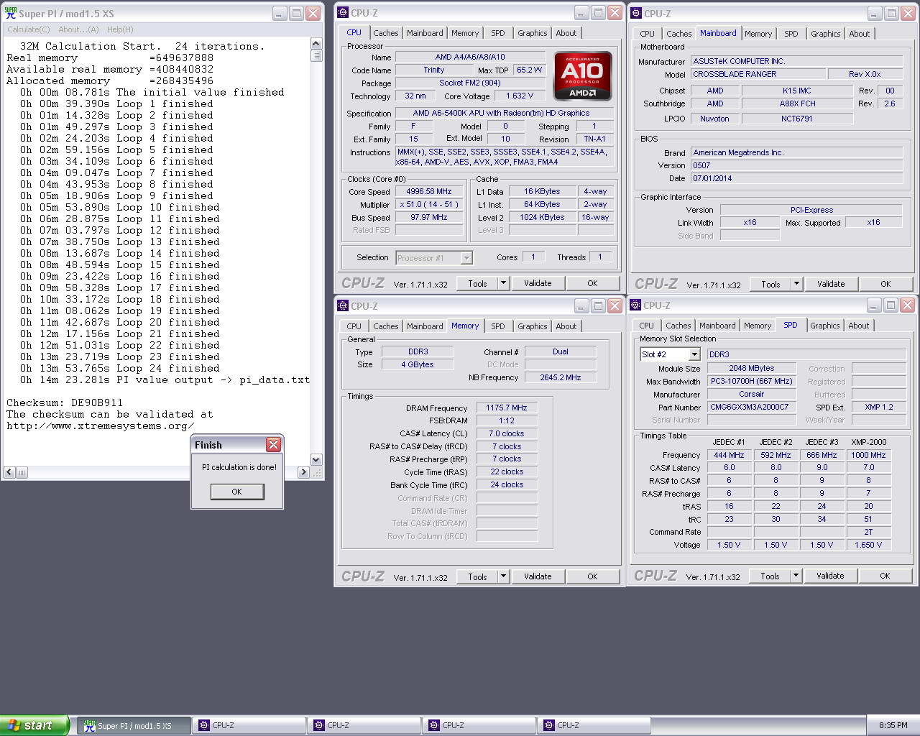Viewport: 920px width, 736px height.
Task: Click CPU-Z icon in Mainboard window title bar
Action: 636,13
